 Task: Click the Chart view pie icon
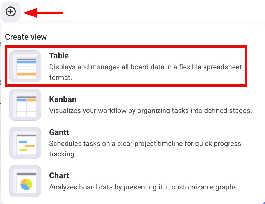[25, 181]
